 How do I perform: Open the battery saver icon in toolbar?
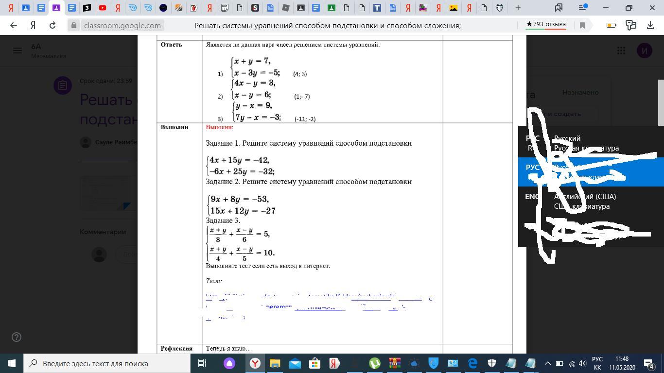(611, 25)
